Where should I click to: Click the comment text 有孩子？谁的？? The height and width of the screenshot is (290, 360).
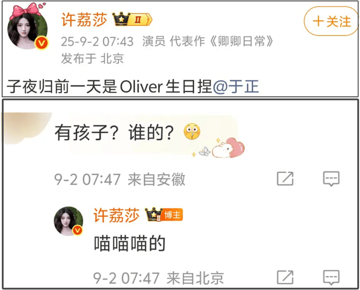(x=114, y=132)
